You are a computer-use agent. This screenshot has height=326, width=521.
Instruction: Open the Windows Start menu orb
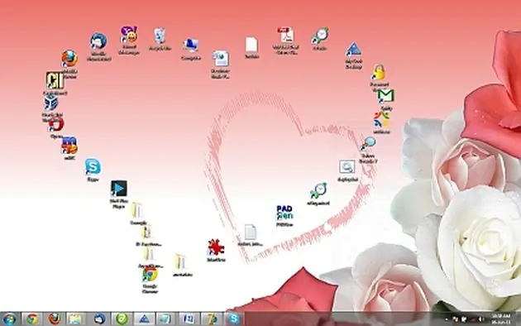coord(9,319)
